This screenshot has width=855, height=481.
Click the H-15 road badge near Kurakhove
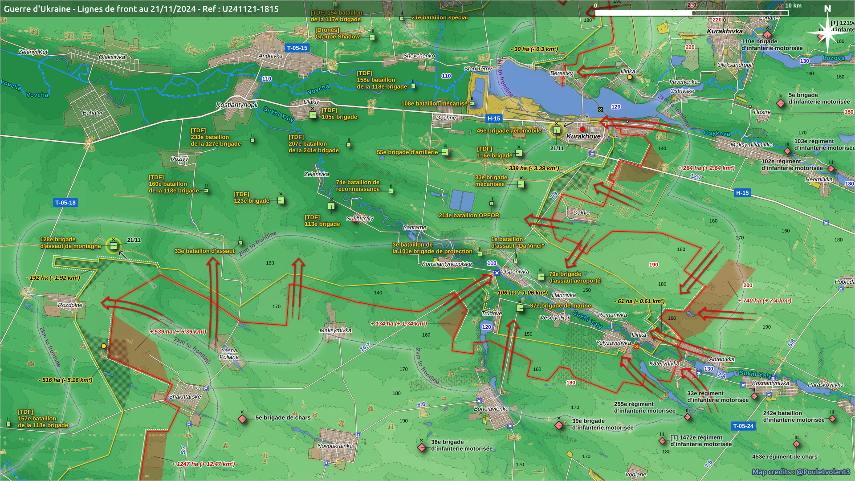493,118
